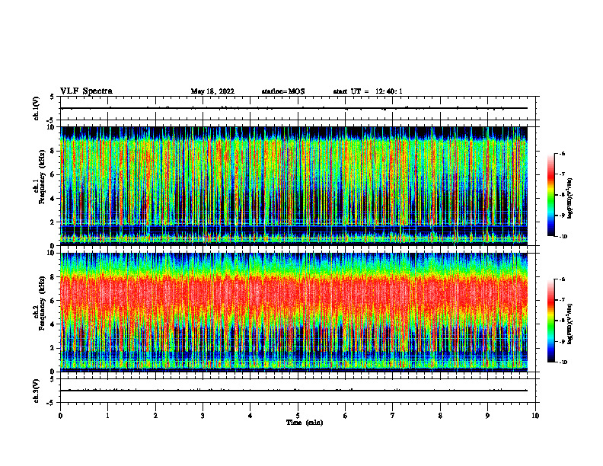Click the ch.1 voltage waveform trace
603x466 pixels.
coord(294,108)
